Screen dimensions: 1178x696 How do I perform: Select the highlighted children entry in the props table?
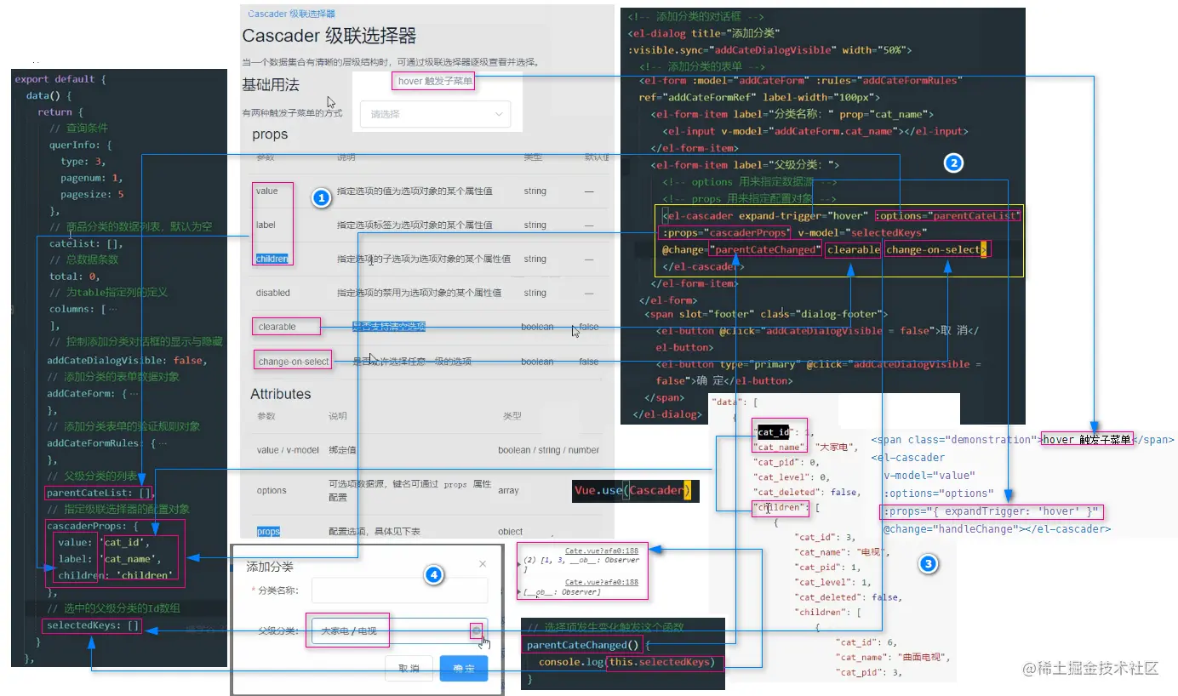click(x=272, y=259)
